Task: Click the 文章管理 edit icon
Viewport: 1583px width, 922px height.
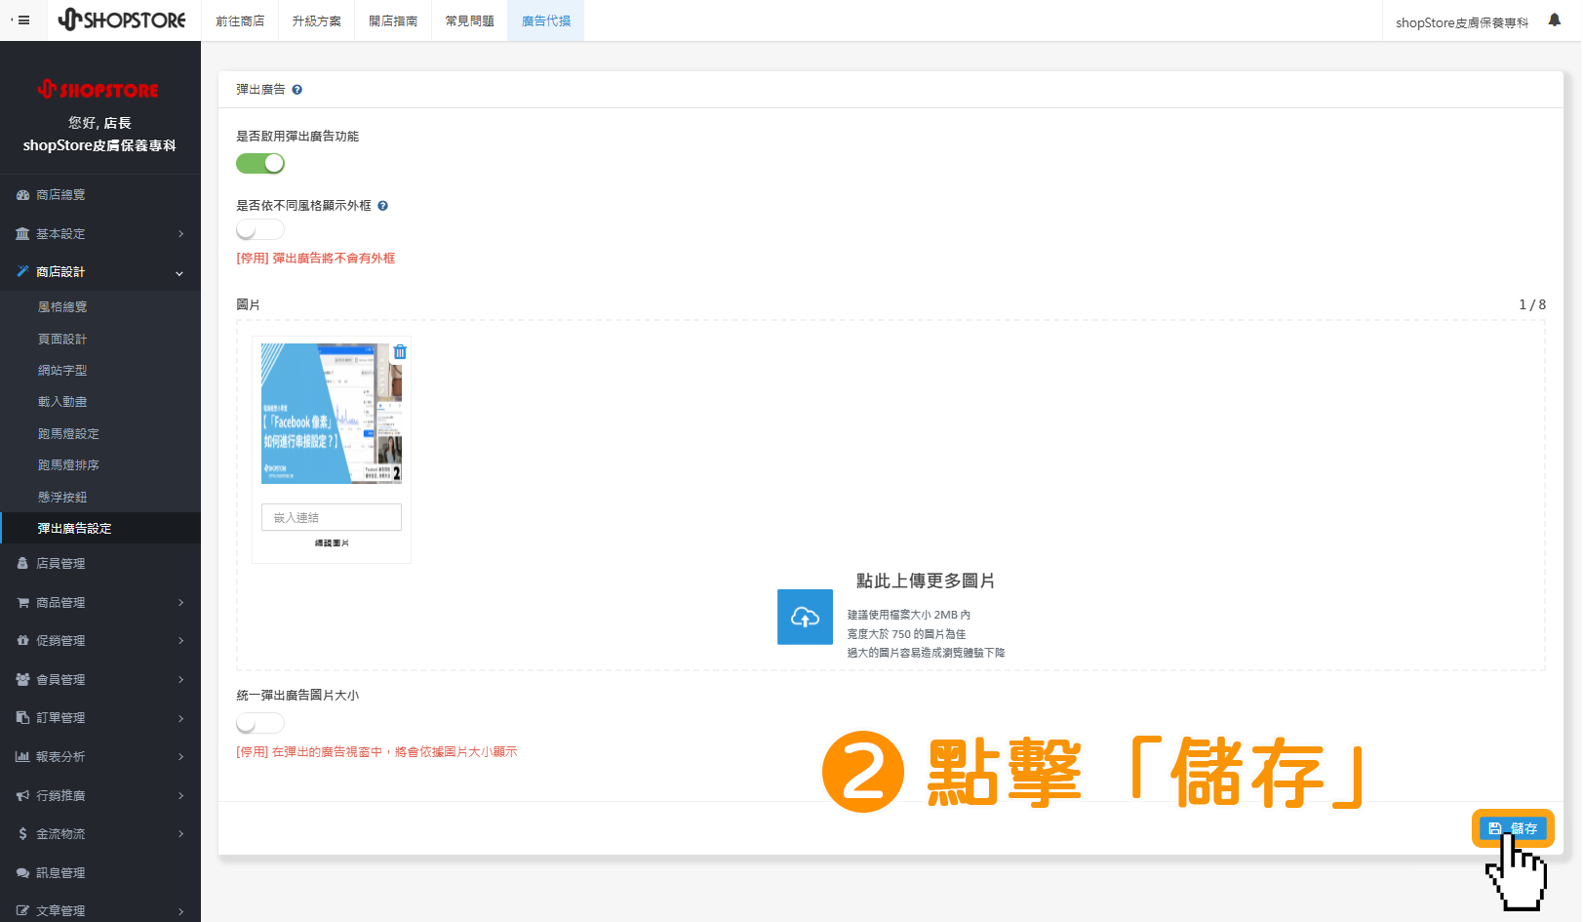Action: click(22, 911)
